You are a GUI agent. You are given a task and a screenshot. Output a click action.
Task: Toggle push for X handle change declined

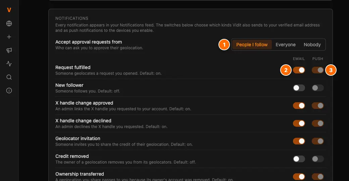(317, 123)
